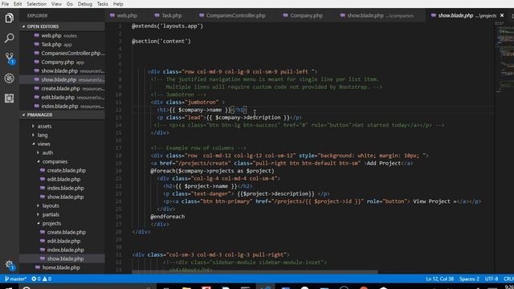
Task: Open the Source Control view icon
Action: (9, 59)
